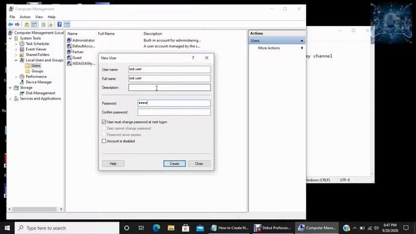Expand the Shared Folders node
The width and height of the screenshot is (416, 234).
point(16,55)
